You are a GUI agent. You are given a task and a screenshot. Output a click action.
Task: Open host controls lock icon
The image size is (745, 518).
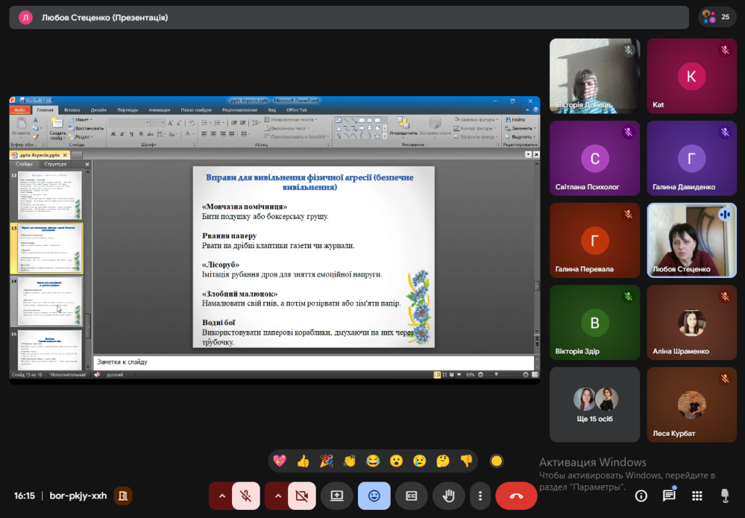724,495
